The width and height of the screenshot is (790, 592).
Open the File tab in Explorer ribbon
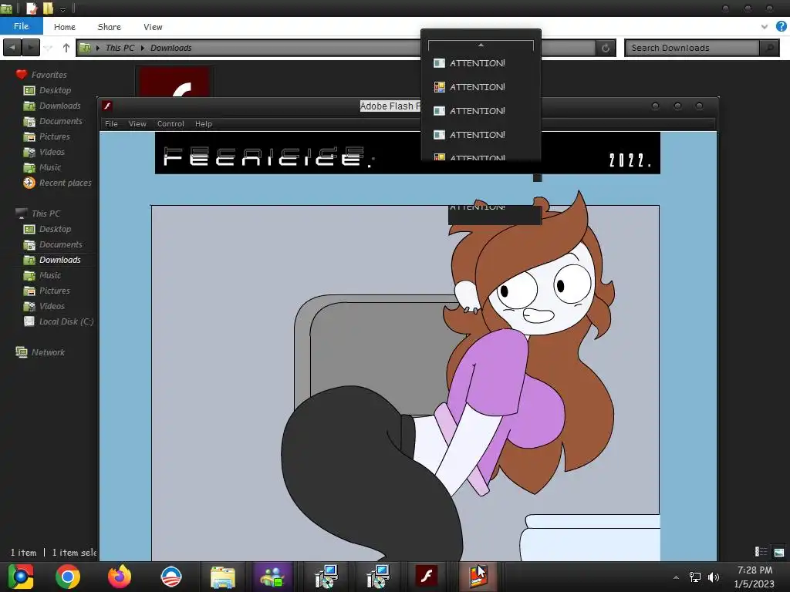pos(21,26)
